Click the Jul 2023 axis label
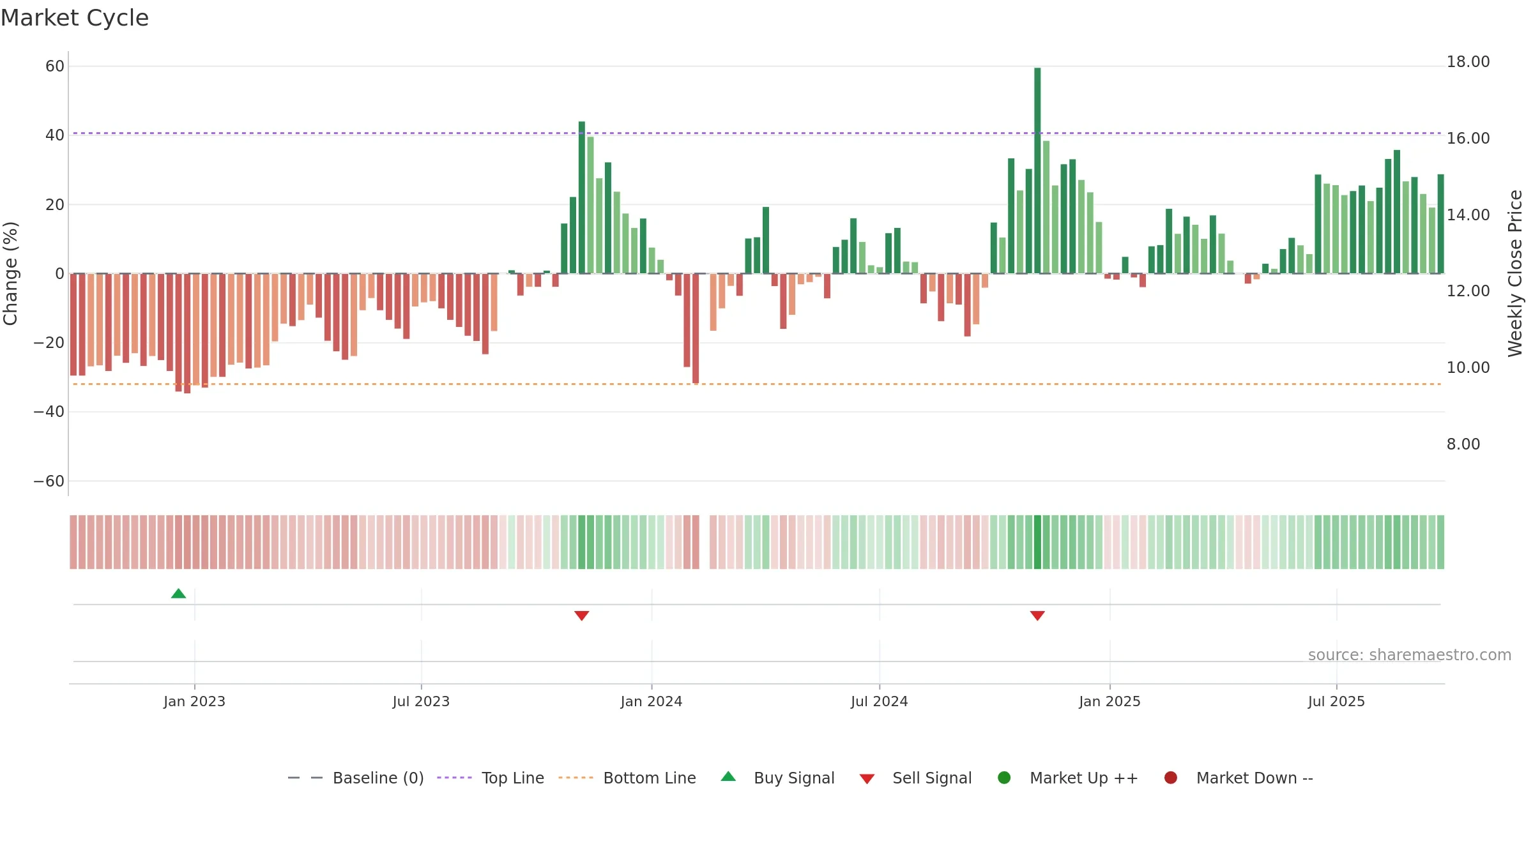Viewport: 1533px width, 862px height. point(421,701)
